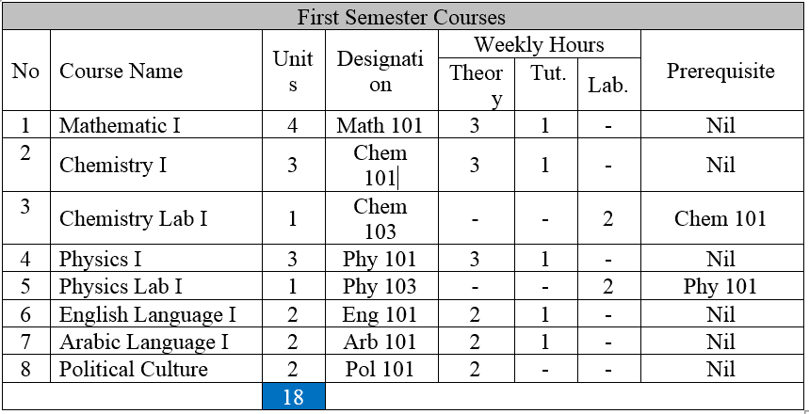Select the Arb 101 designation cell
809x414 pixels.
point(380,342)
